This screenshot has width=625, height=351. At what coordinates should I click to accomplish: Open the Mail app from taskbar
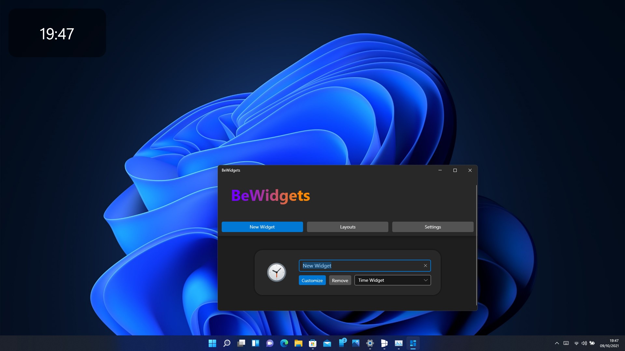pos(327,343)
